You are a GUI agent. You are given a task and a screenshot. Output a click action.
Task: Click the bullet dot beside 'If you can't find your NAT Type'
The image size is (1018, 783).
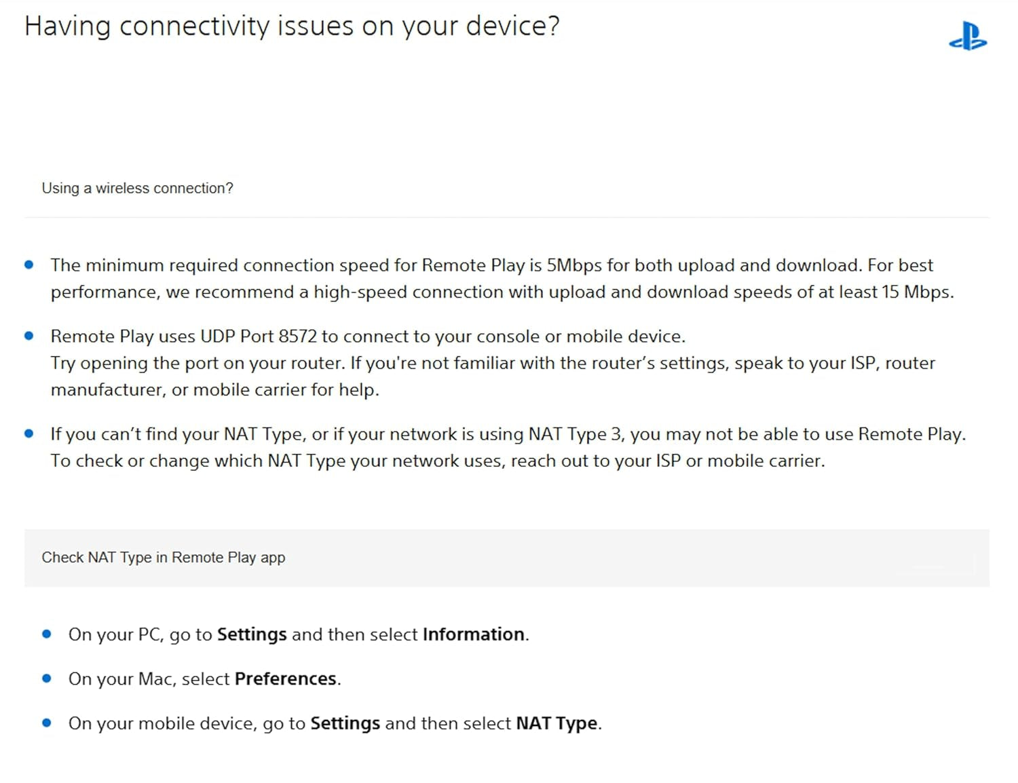(29, 434)
